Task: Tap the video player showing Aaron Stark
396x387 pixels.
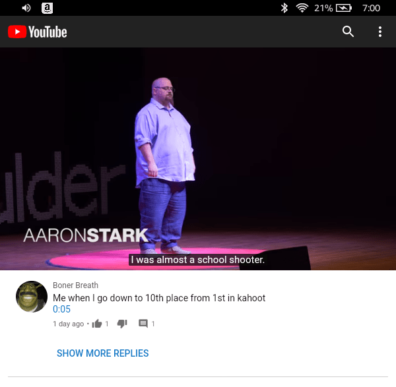Action: 198,159
